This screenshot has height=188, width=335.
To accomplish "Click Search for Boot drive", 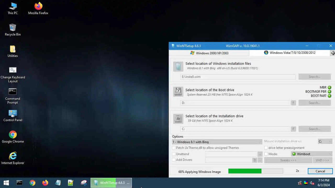I will pos(315,103).
